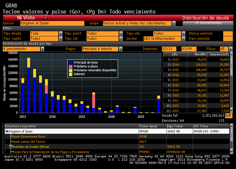
Task: Click the SPAIN CDS <CORP> ticker cell
Action: click(211, 131)
